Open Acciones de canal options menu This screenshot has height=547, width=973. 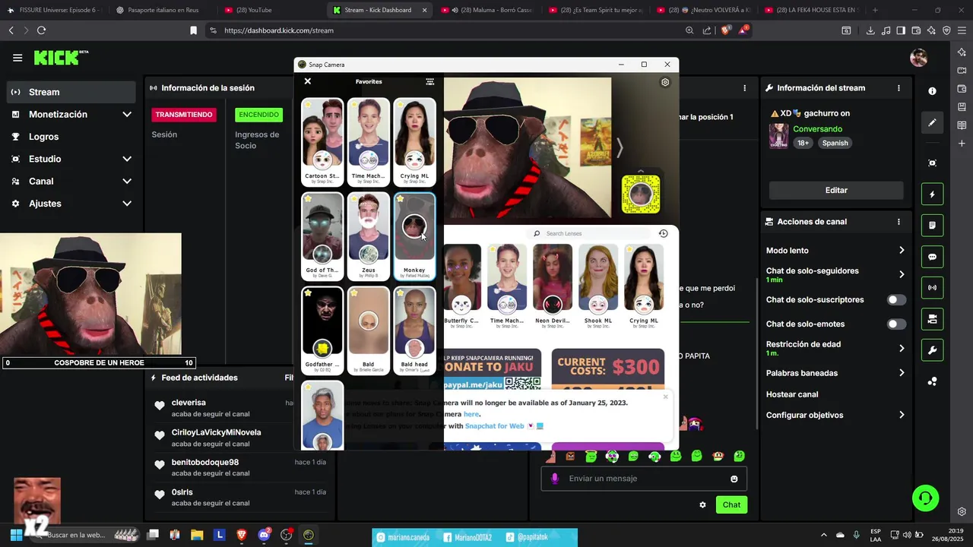(899, 222)
